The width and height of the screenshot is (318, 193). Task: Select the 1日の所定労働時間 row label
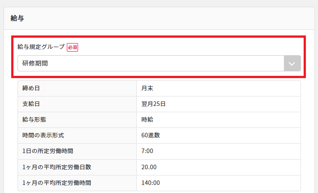coord(48,151)
